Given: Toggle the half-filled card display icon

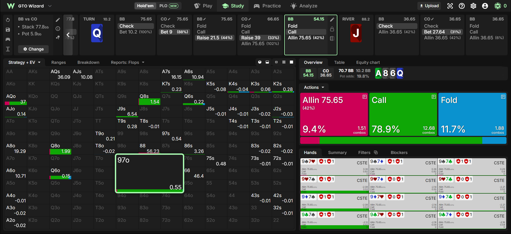Looking at the screenshot, I should pyautogui.click(x=267, y=62).
